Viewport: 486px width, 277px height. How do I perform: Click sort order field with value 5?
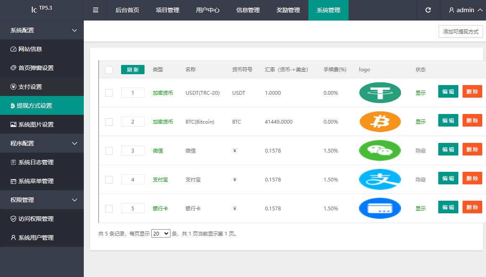(133, 208)
